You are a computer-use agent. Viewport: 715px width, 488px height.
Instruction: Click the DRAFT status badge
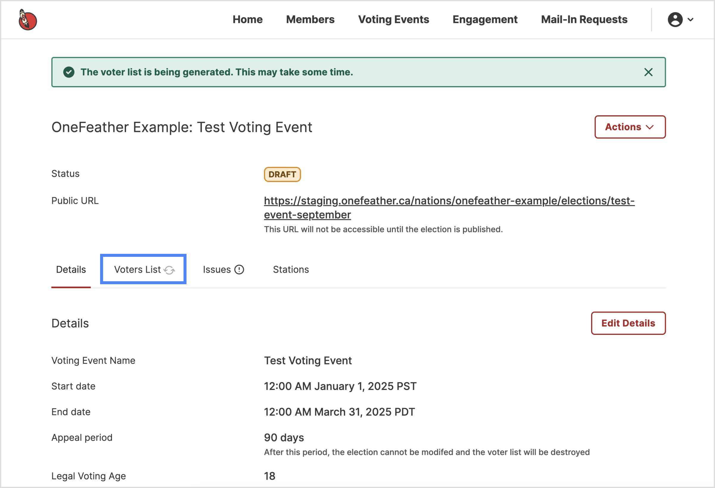(x=282, y=175)
